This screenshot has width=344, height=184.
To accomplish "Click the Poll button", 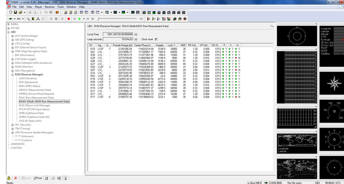I will click(x=37, y=178).
